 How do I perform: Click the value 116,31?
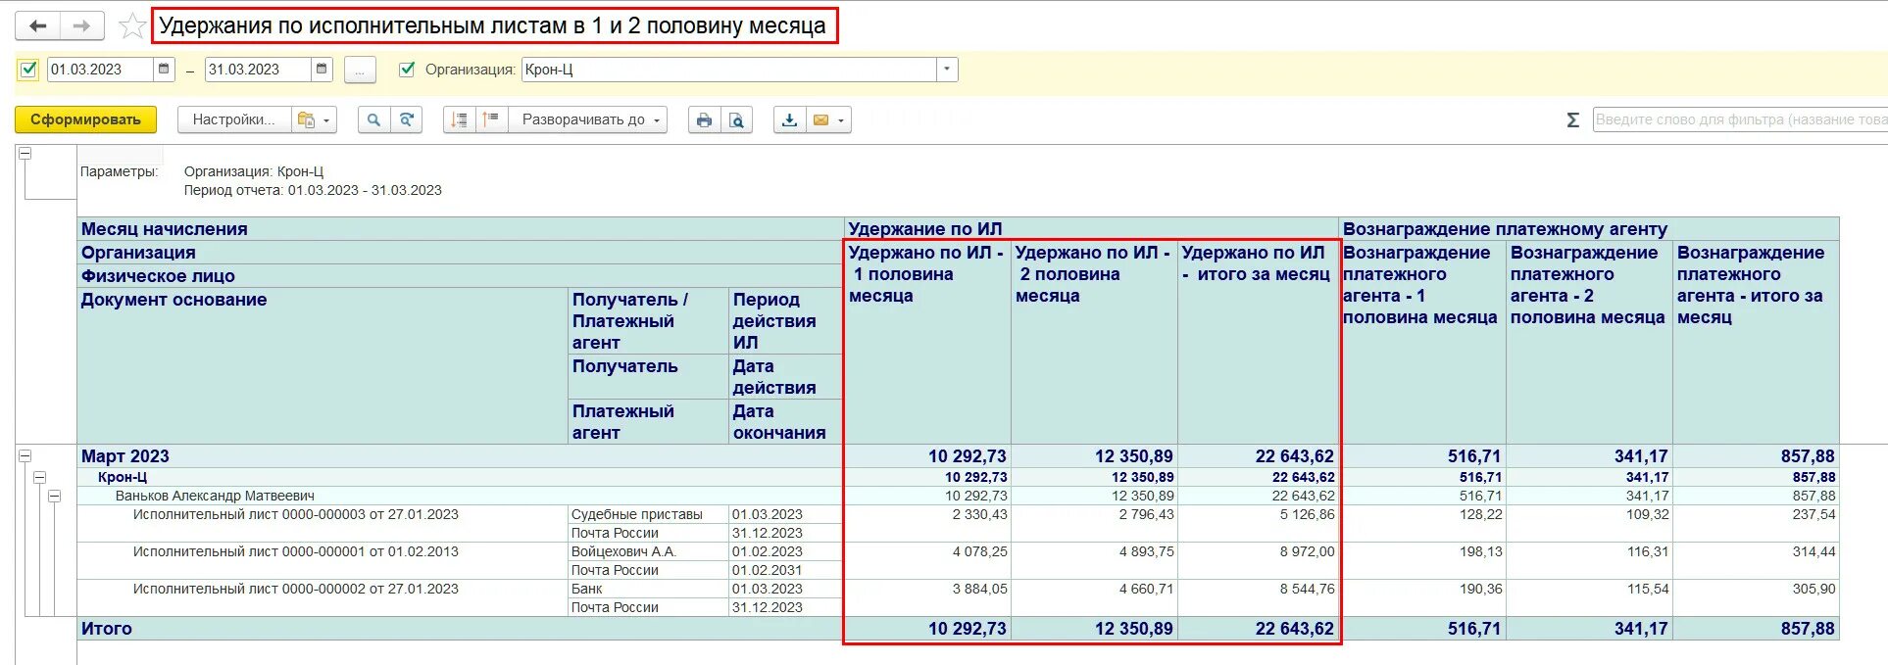point(1648,551)
